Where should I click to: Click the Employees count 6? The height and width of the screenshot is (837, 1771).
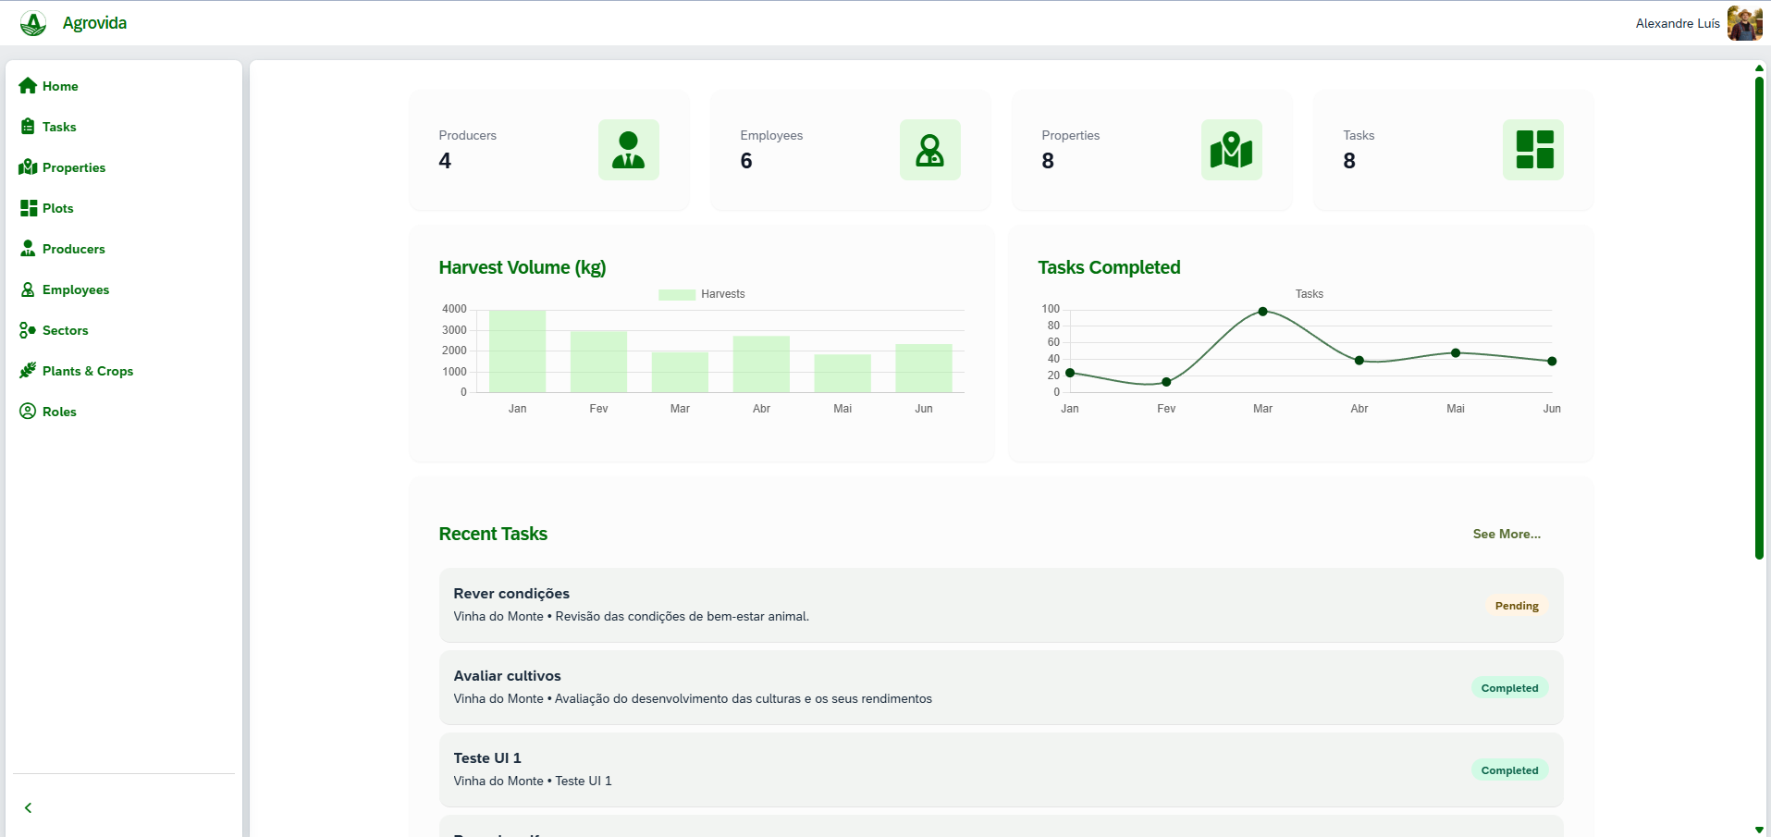coord(746,161)
